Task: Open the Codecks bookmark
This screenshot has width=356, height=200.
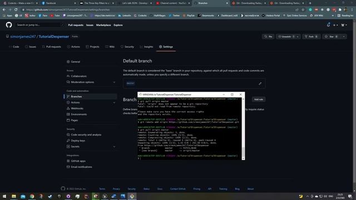Action: [140, 16]
